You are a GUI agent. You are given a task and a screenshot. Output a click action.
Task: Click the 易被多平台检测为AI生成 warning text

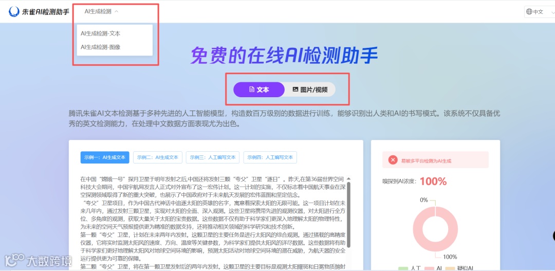(x=426, y=160)
